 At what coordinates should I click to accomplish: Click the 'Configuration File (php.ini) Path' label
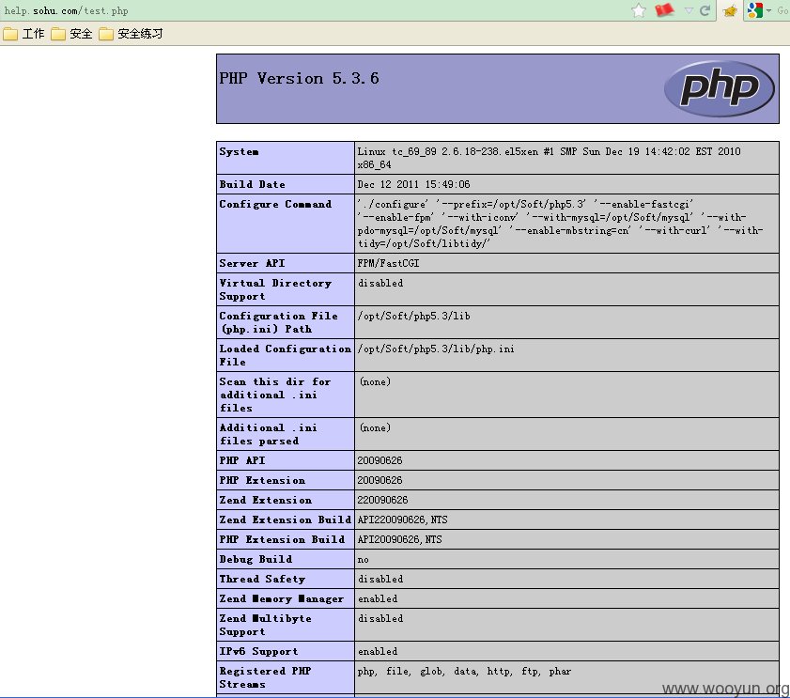tap(278, 322)
